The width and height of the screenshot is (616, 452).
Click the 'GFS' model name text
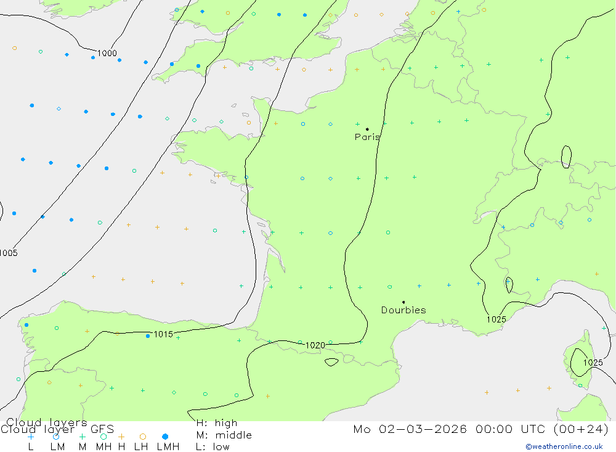click(x=102, y=429)
